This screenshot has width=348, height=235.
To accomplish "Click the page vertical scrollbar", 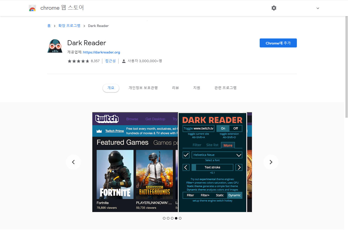I will tap(347, 67).
